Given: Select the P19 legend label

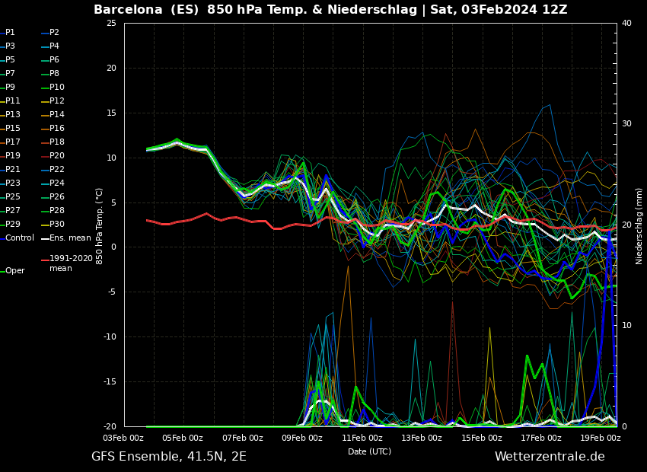Looking at the screenshot, I should coord(13,155).
